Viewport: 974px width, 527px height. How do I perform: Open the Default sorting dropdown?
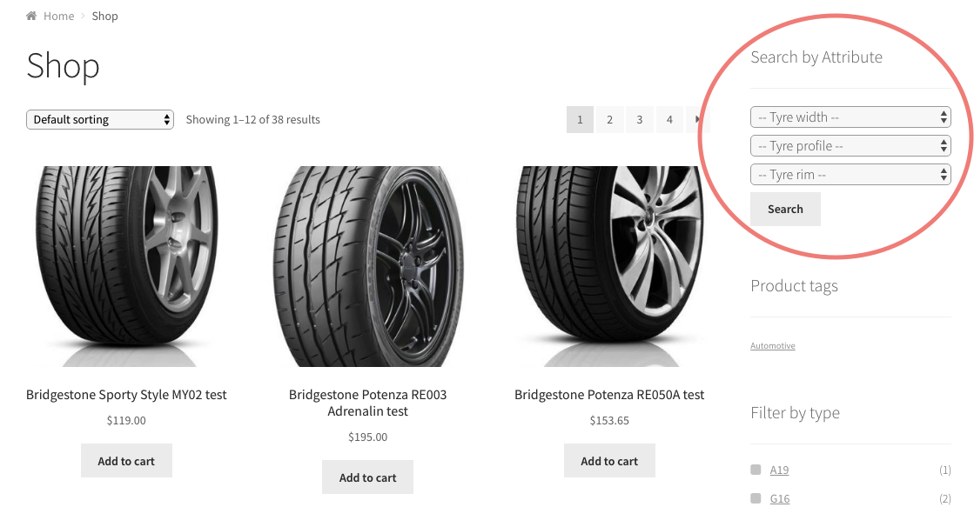(100, 119)
